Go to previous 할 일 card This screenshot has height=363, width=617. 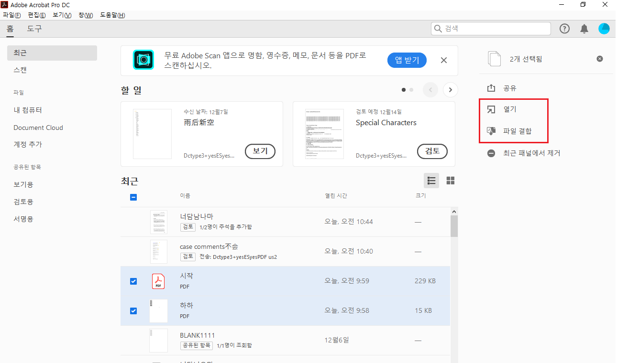coord(430,90)
